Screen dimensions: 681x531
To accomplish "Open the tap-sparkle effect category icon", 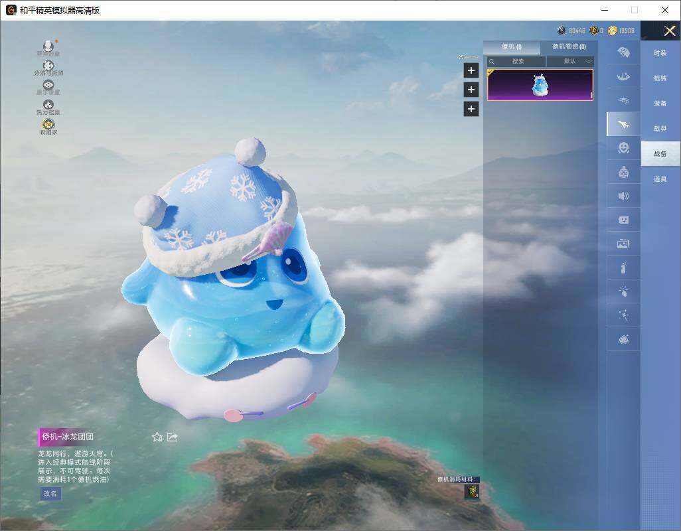I will [x=623, y=291].
